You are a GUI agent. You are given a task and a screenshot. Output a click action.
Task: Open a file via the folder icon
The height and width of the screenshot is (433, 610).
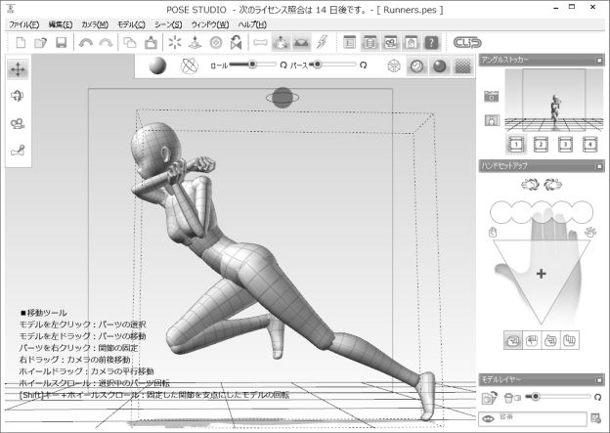coord(40,42)
